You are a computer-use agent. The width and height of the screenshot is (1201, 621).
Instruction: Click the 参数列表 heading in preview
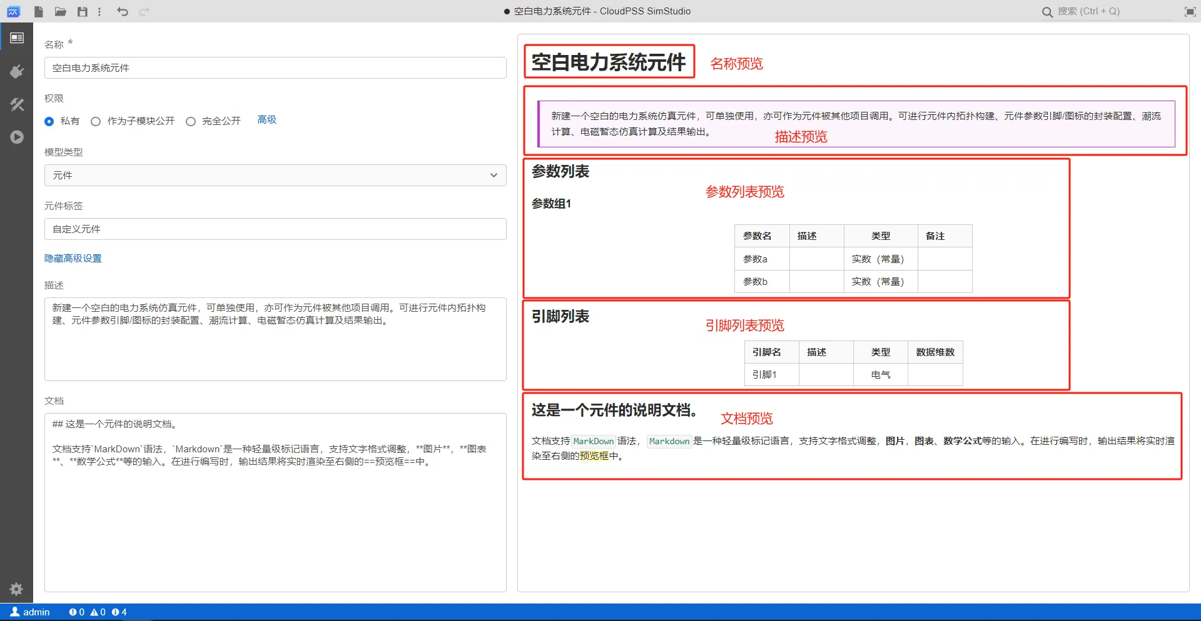(560, 171)
